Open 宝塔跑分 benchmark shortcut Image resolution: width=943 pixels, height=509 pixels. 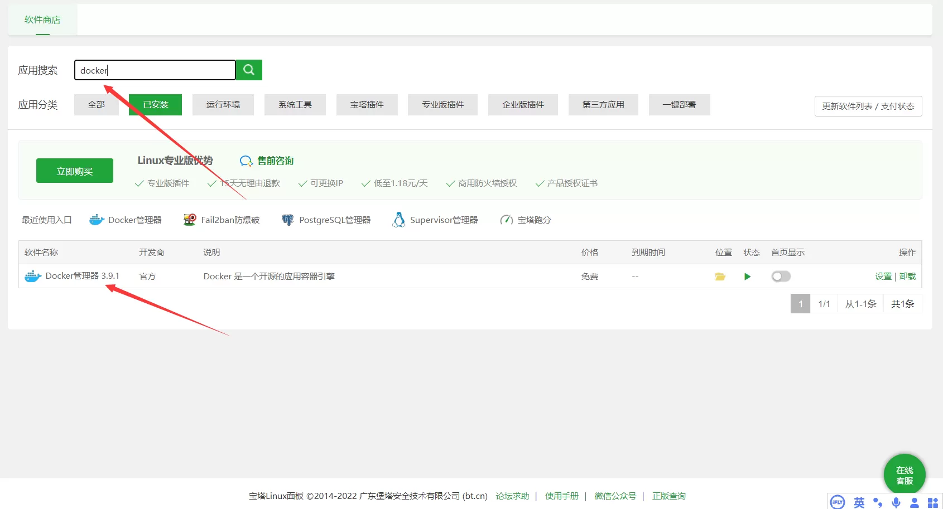pos(526,220)
